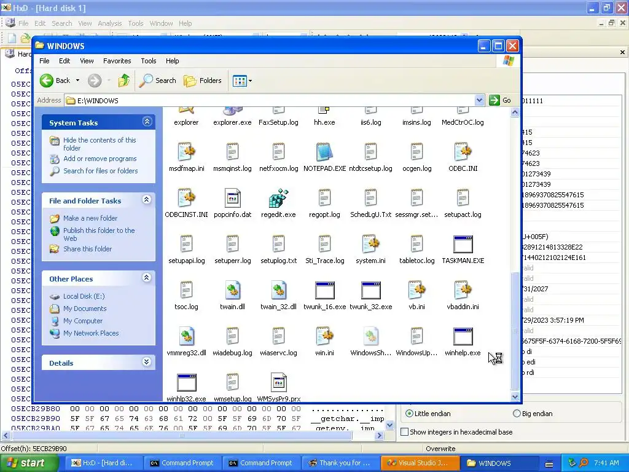Click Search for files or folders link
The width and height of the screenshot is (629, 472).
coord(100,171)
